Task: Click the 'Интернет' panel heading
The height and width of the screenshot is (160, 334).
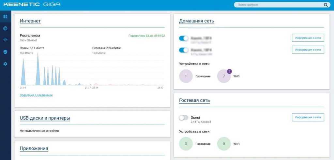Action: [30, 21]
